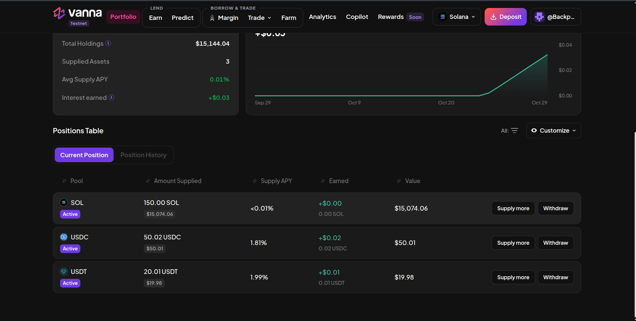Open the Predict section
The image size is (636, 321).
coord(183,18)
